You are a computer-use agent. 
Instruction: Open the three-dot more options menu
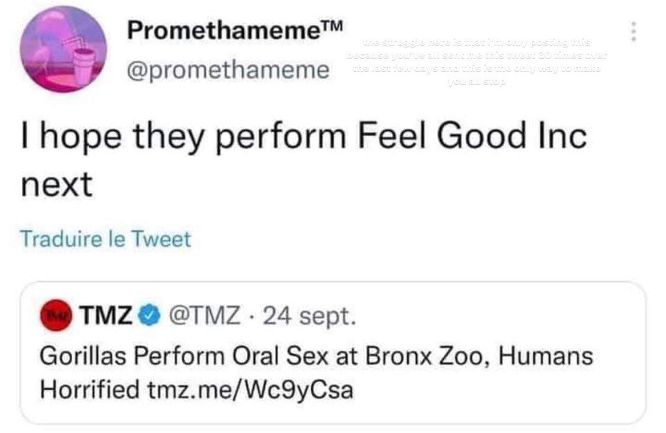[634, 31]
